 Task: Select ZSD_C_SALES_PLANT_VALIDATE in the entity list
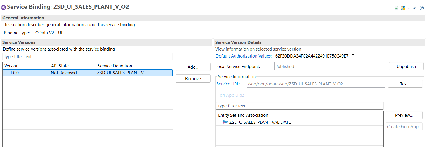click(x=260, y=122)
